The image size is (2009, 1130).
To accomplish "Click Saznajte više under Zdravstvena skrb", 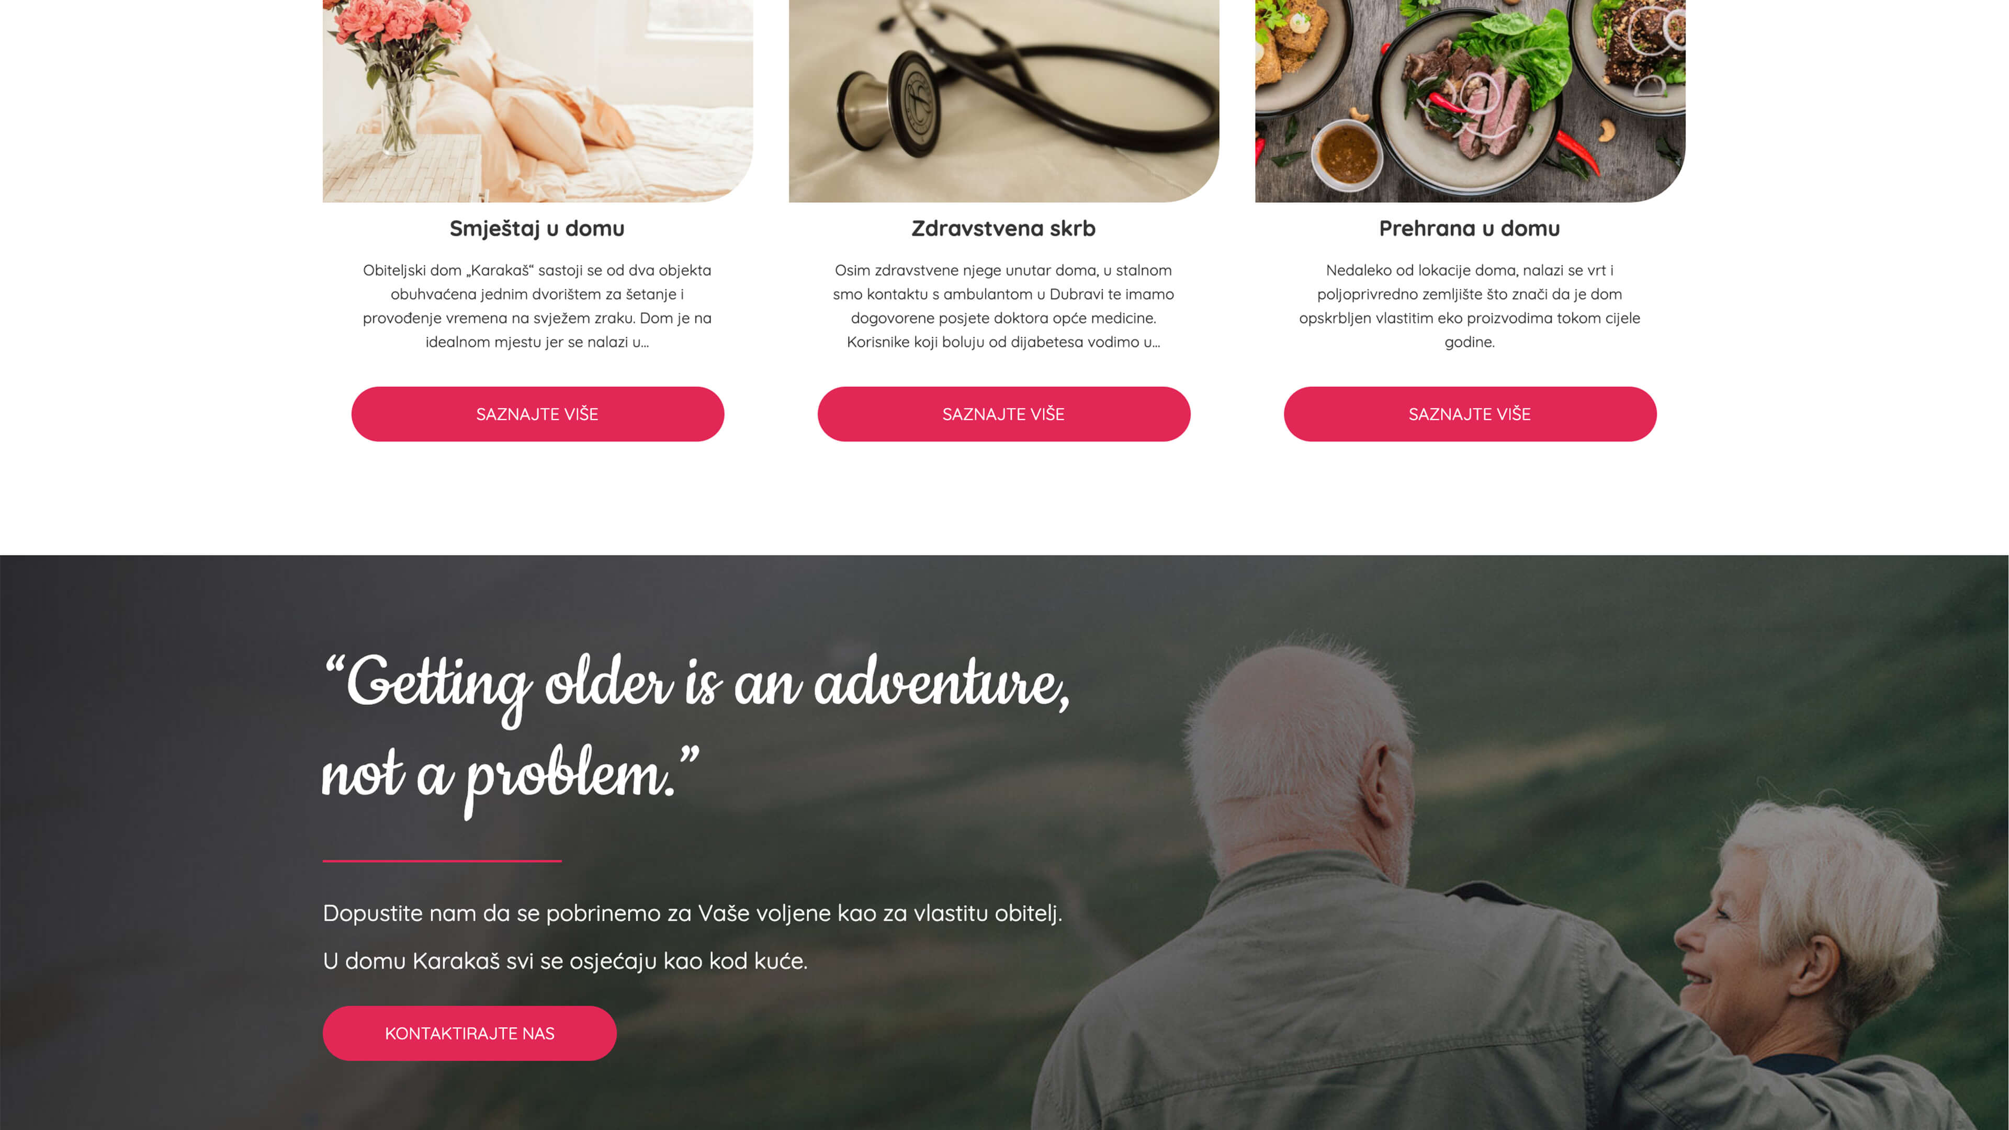I will 1004,414.
